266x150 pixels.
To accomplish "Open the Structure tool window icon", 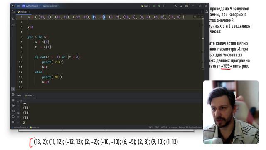I will click(x=13, y=19).
